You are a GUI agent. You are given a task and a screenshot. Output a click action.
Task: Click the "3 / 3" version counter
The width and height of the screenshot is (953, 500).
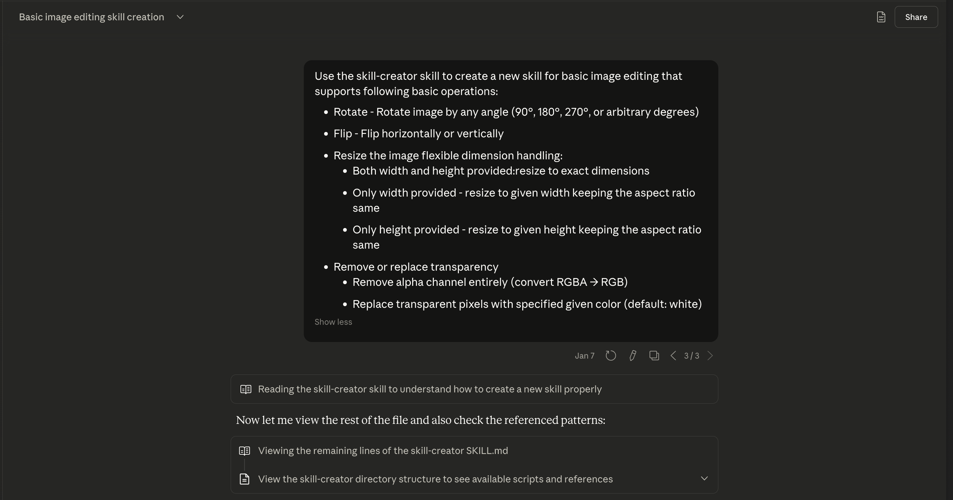(692, 356)
